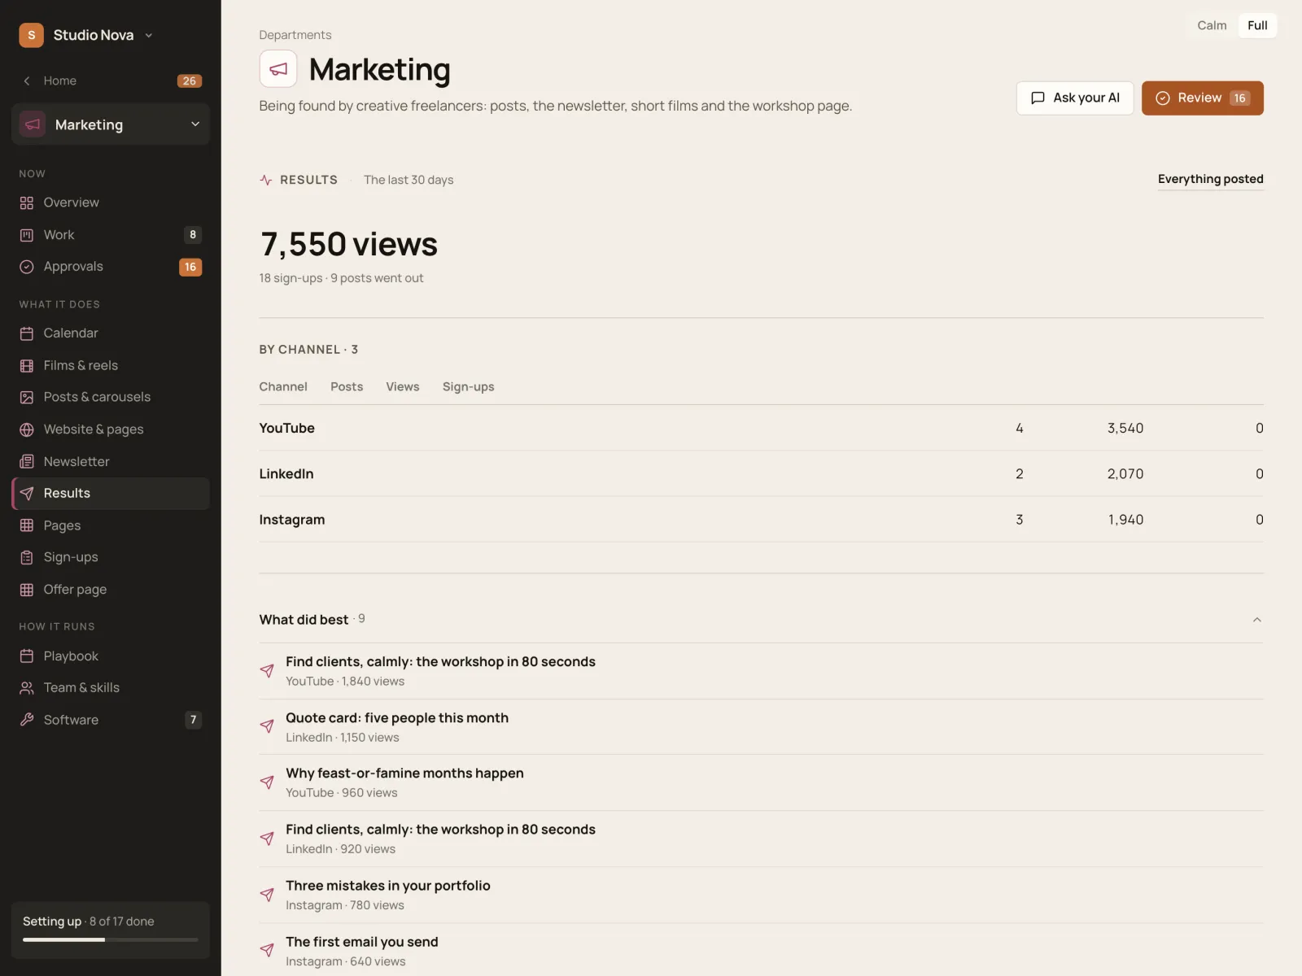This screenshot has height=976, width=1302.
Task: Click the Pages table icon
Action: 27,525
